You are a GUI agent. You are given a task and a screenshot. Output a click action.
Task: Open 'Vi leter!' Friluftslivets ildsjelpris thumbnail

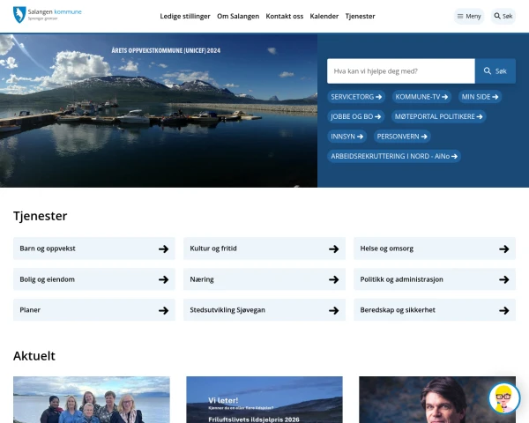[264, 400]
